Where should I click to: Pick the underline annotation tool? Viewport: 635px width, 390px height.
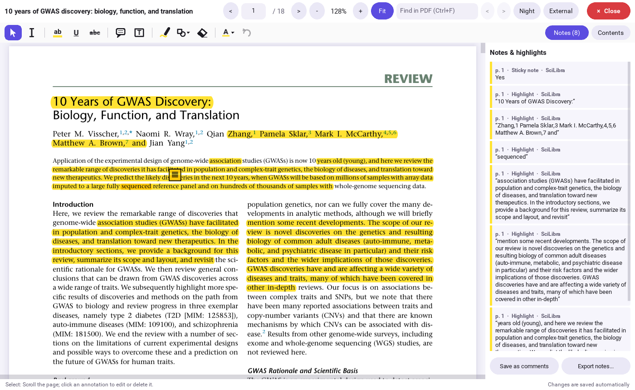pyautogui.click(x=76, y=33)
